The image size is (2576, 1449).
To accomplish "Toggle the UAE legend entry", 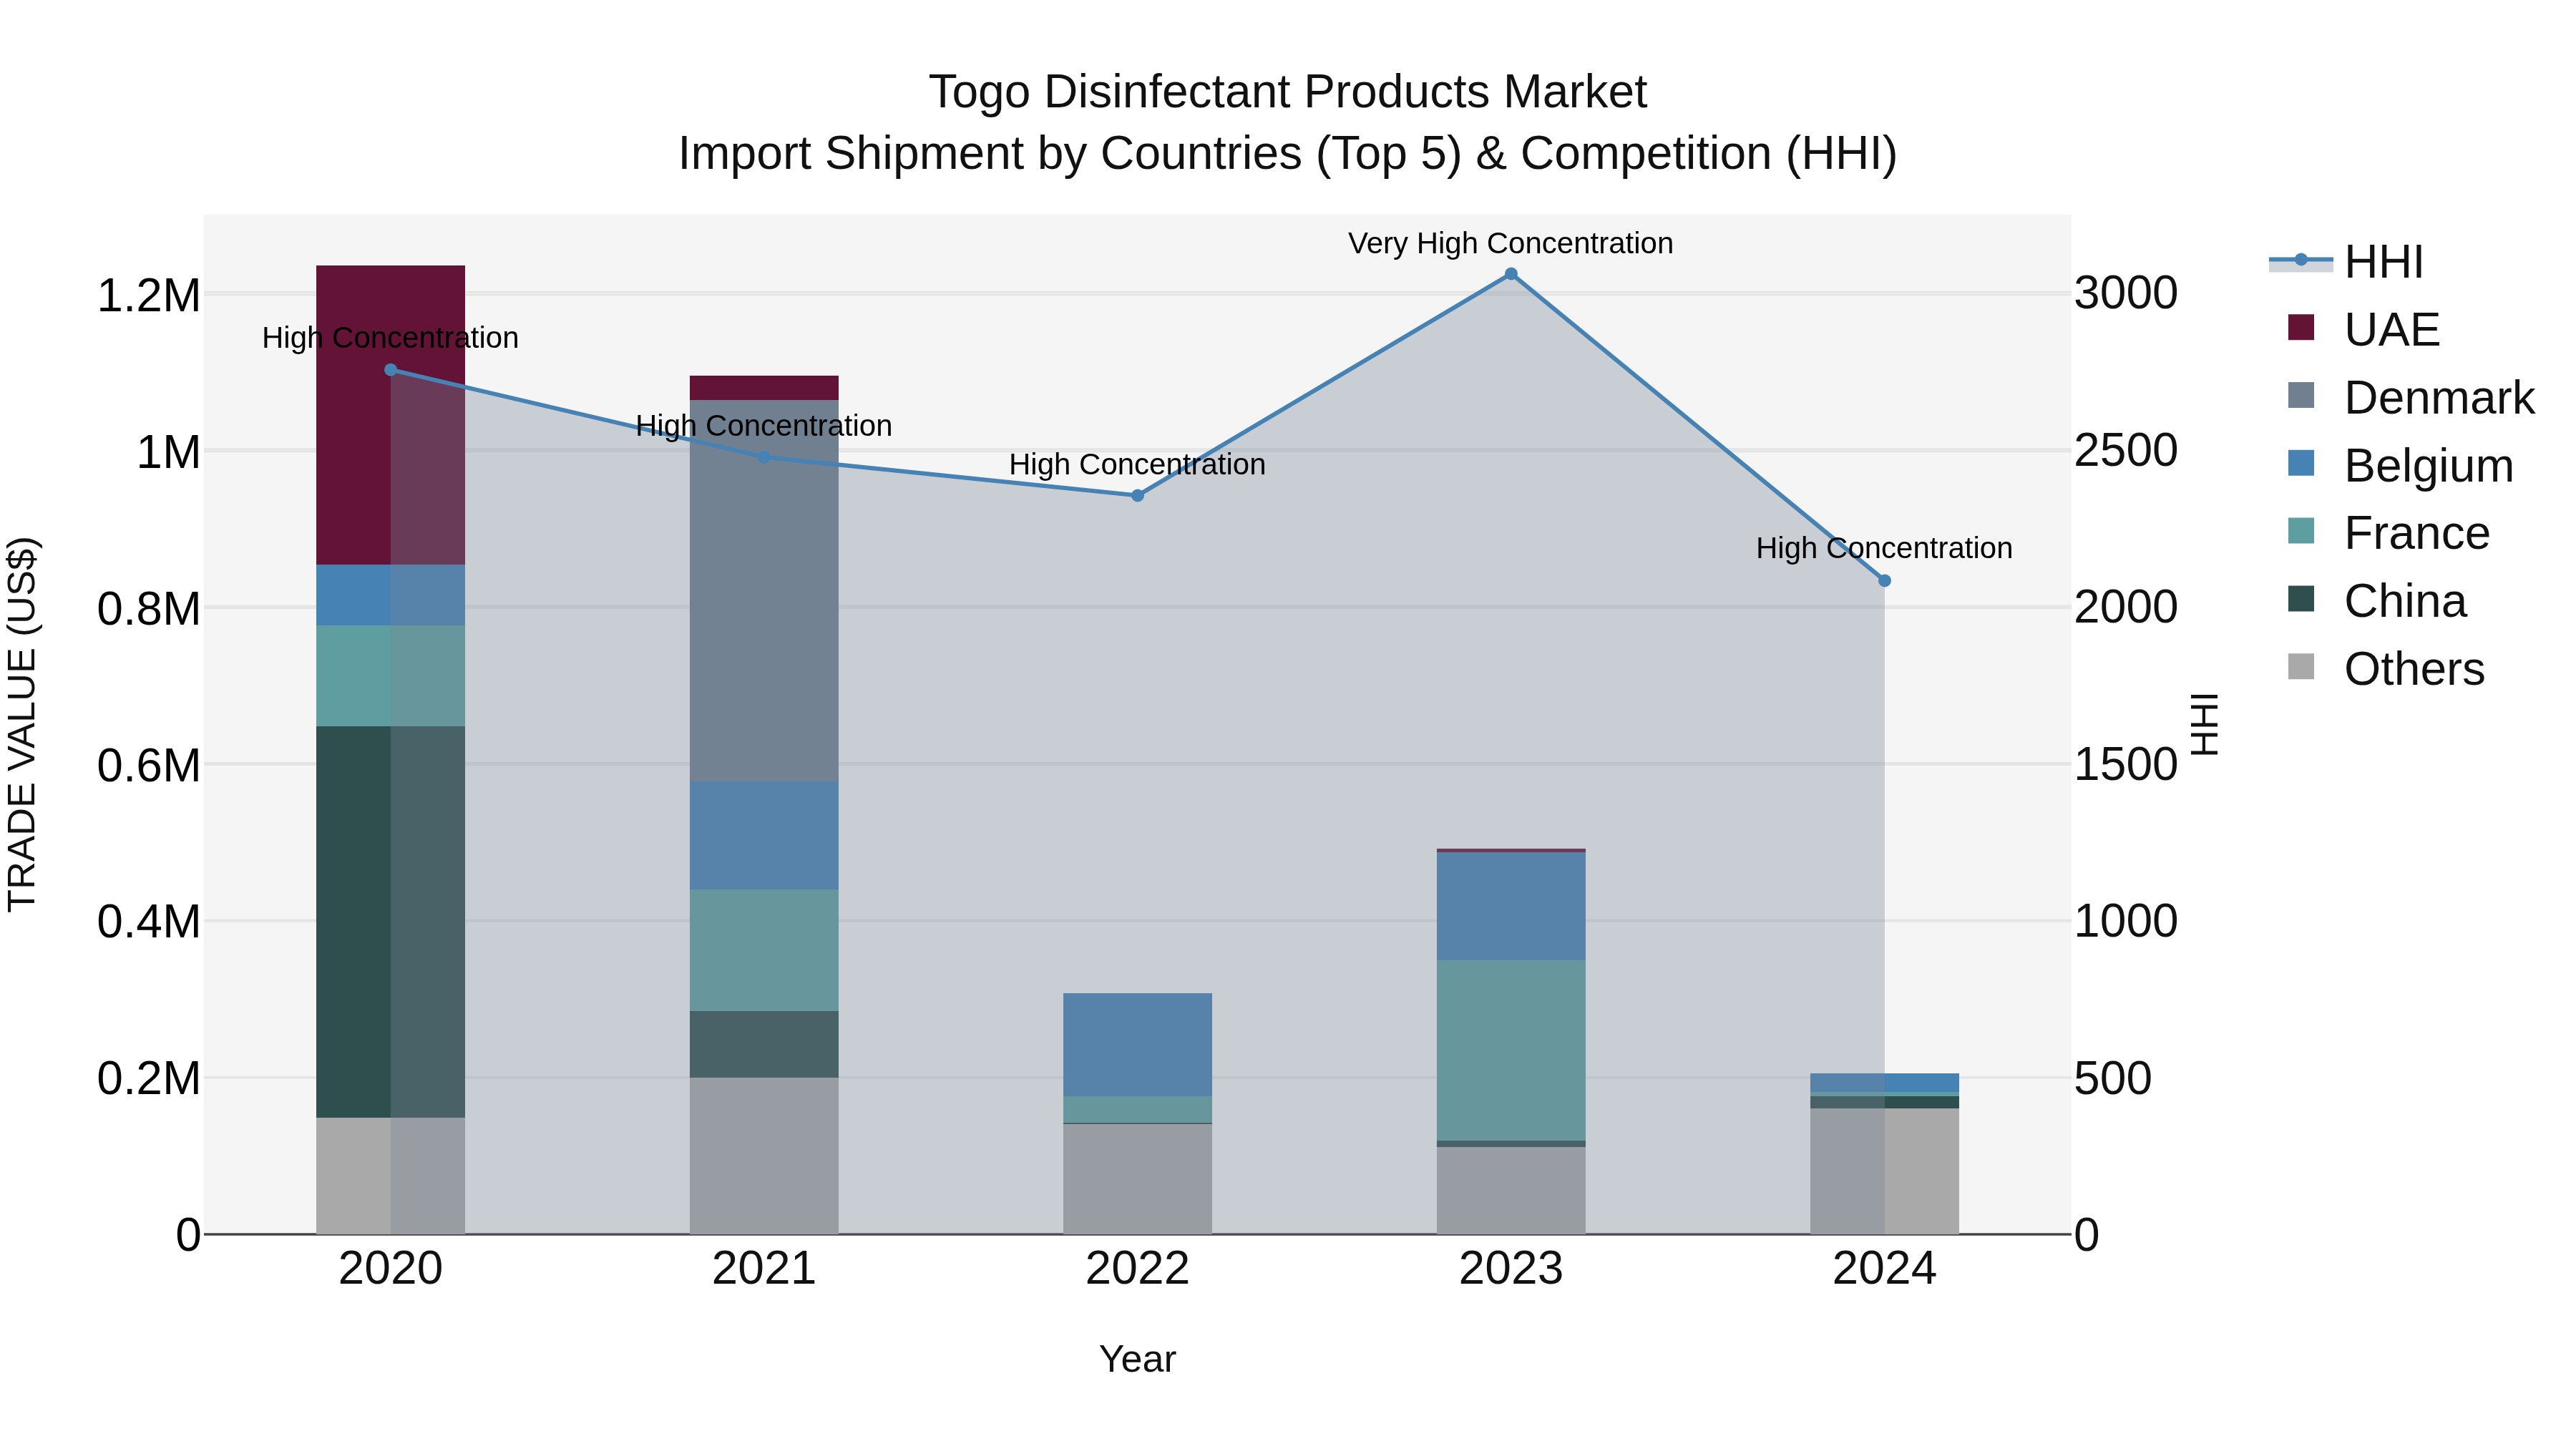I will point(2363,330).
